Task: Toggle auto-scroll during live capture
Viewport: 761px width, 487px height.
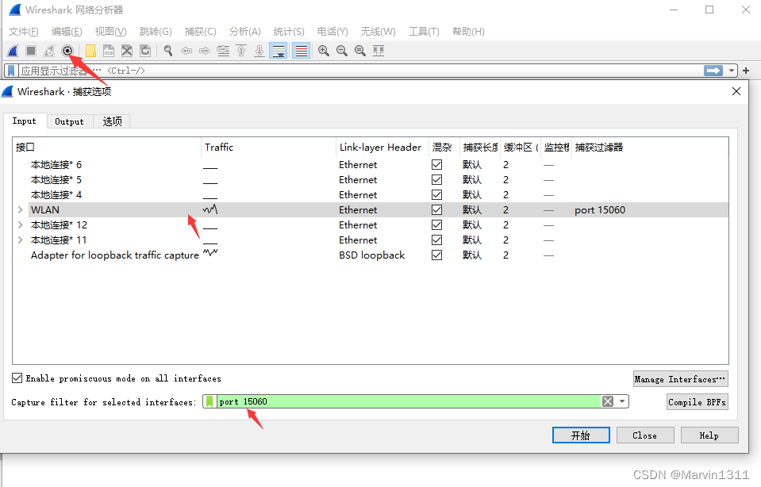Action: click(x=279, y=51)
